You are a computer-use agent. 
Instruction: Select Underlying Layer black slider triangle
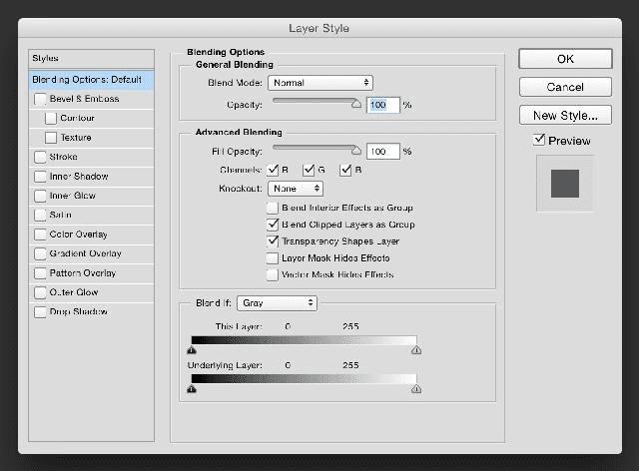pos(191,389)
